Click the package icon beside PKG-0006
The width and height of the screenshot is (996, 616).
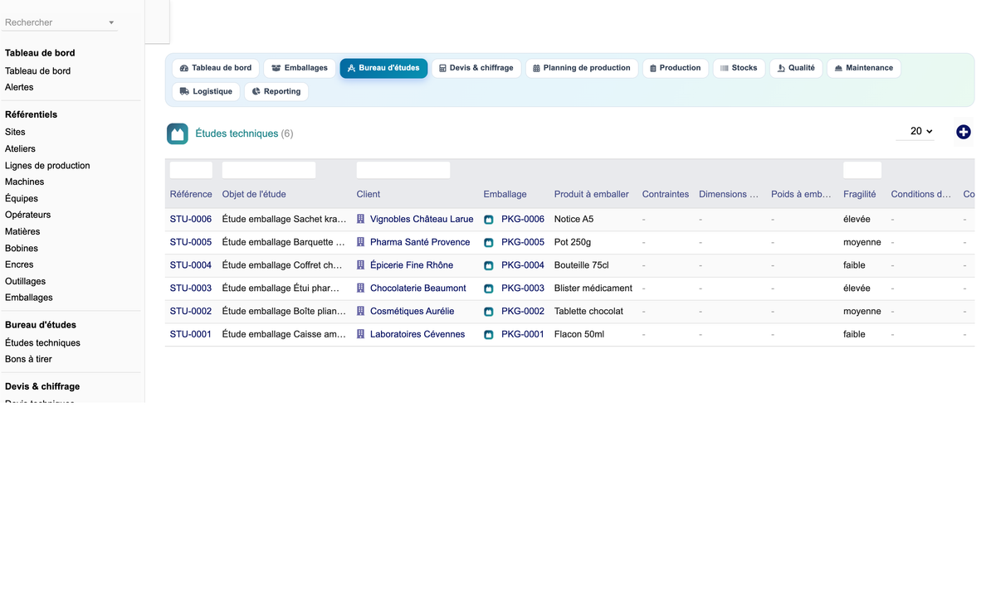(x=489, y=220)
